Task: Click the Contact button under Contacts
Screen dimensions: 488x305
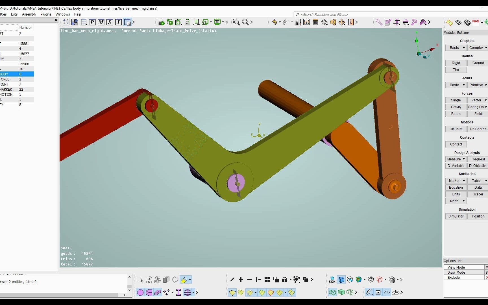Action: tap(456, 144)
